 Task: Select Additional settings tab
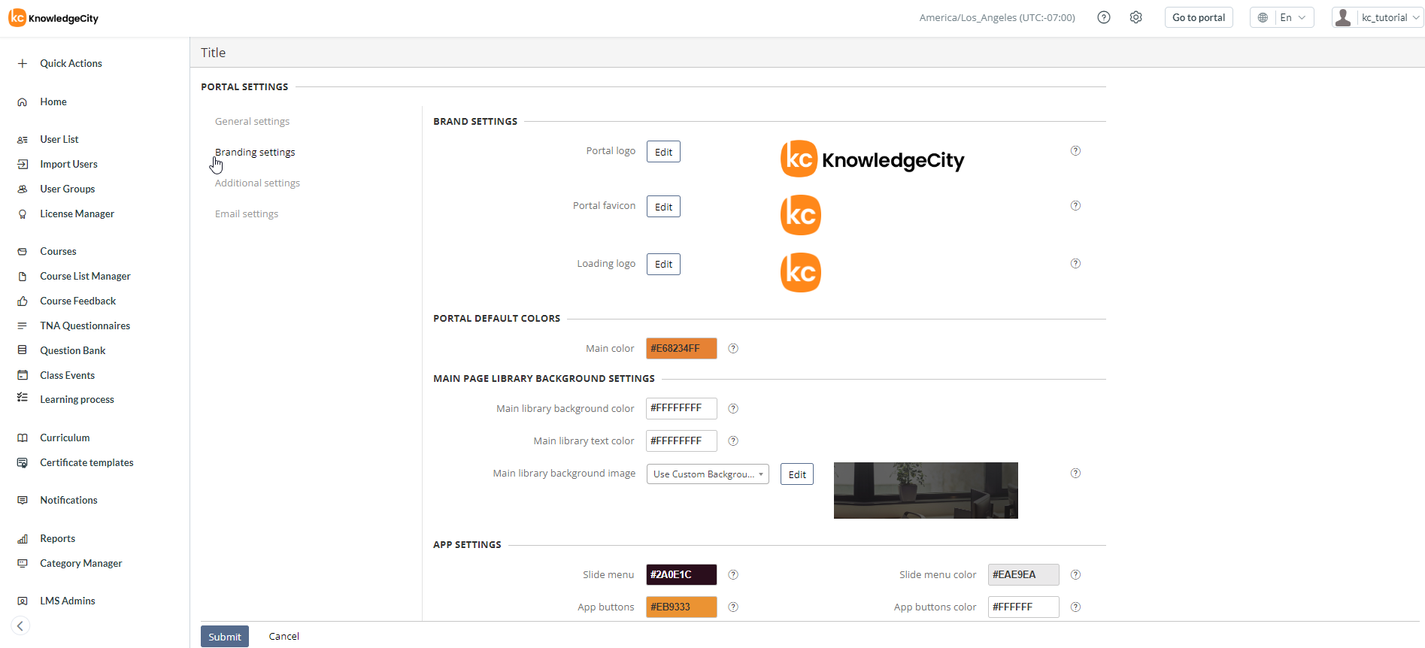(257, 183)
